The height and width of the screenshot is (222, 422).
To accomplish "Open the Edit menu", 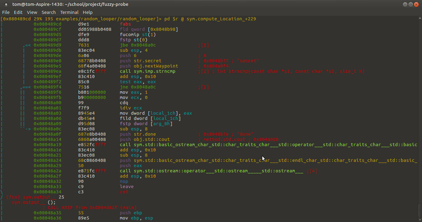I will tap(18, 12).
